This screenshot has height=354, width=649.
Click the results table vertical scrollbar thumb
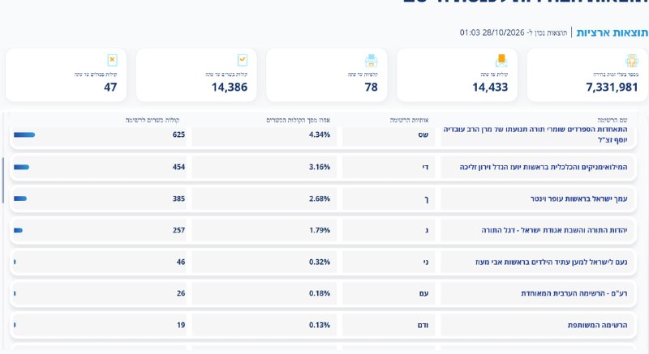click(3, 180)
